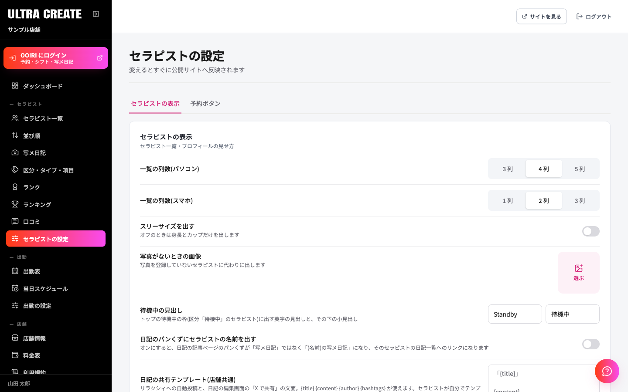This screenshot has height=392, width=628.
Task: Click the 山田 太郎 user name
Action: pos(19,384)
